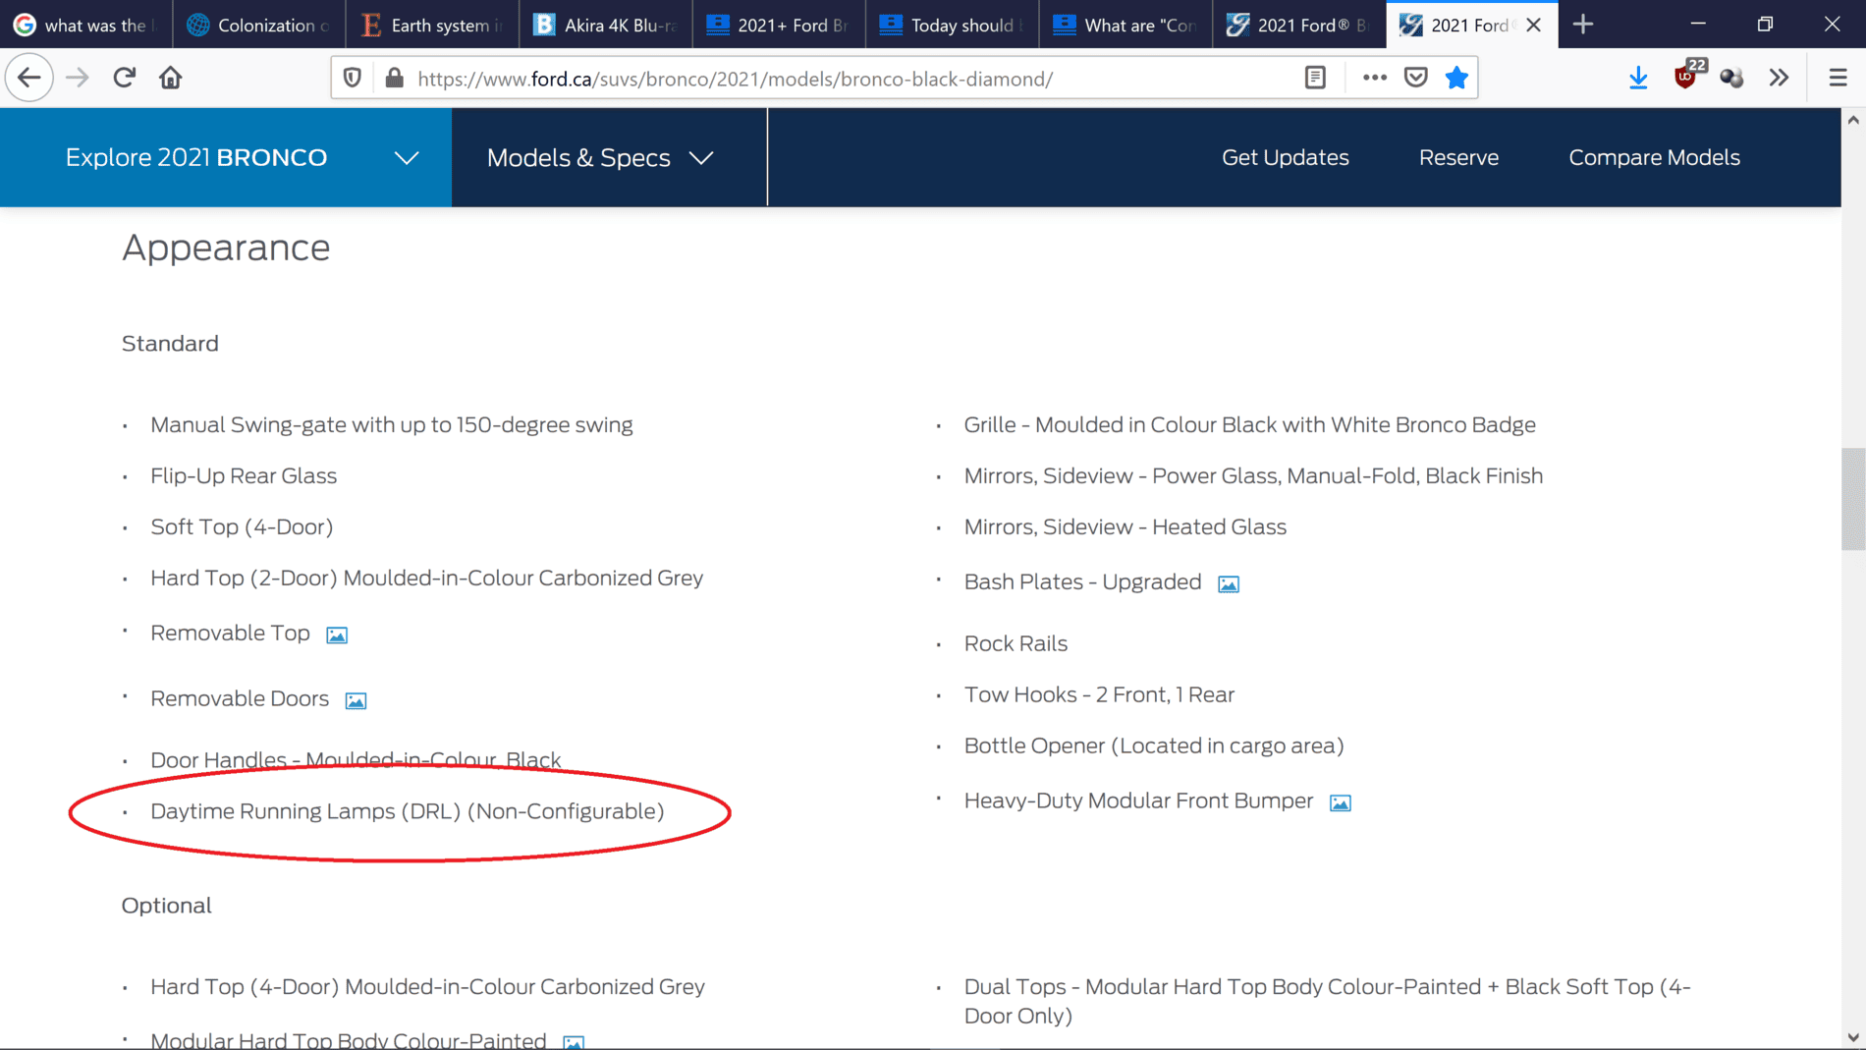Toggle reader view for this page
The height and width of the screenshot is (1050, 1866).
pyautogui.click(x=1315, y=78)
